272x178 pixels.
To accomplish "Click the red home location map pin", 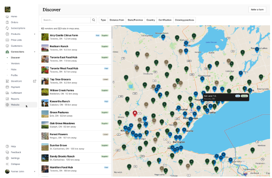I will click(x=135, y=113).
